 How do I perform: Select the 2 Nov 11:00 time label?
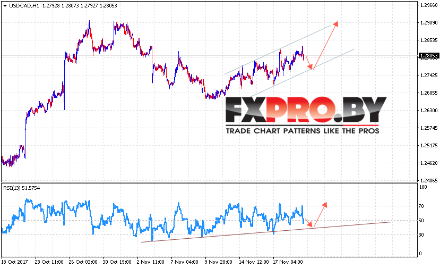click(x=150, y=262)
